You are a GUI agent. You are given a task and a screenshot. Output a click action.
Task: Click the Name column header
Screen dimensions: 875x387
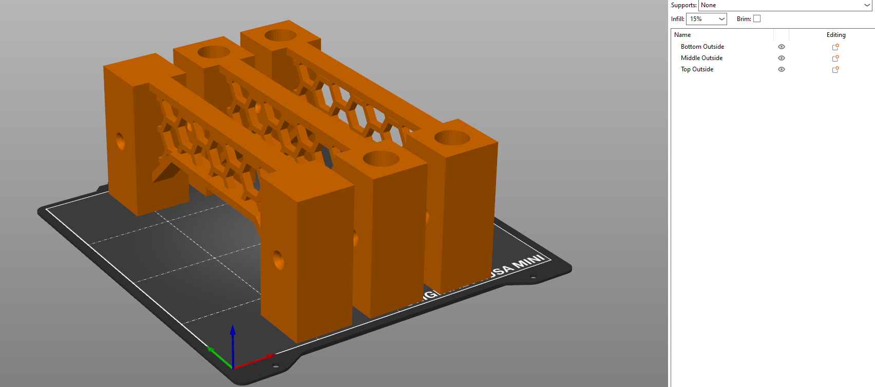pyautogui.click(x=722, y=35)
